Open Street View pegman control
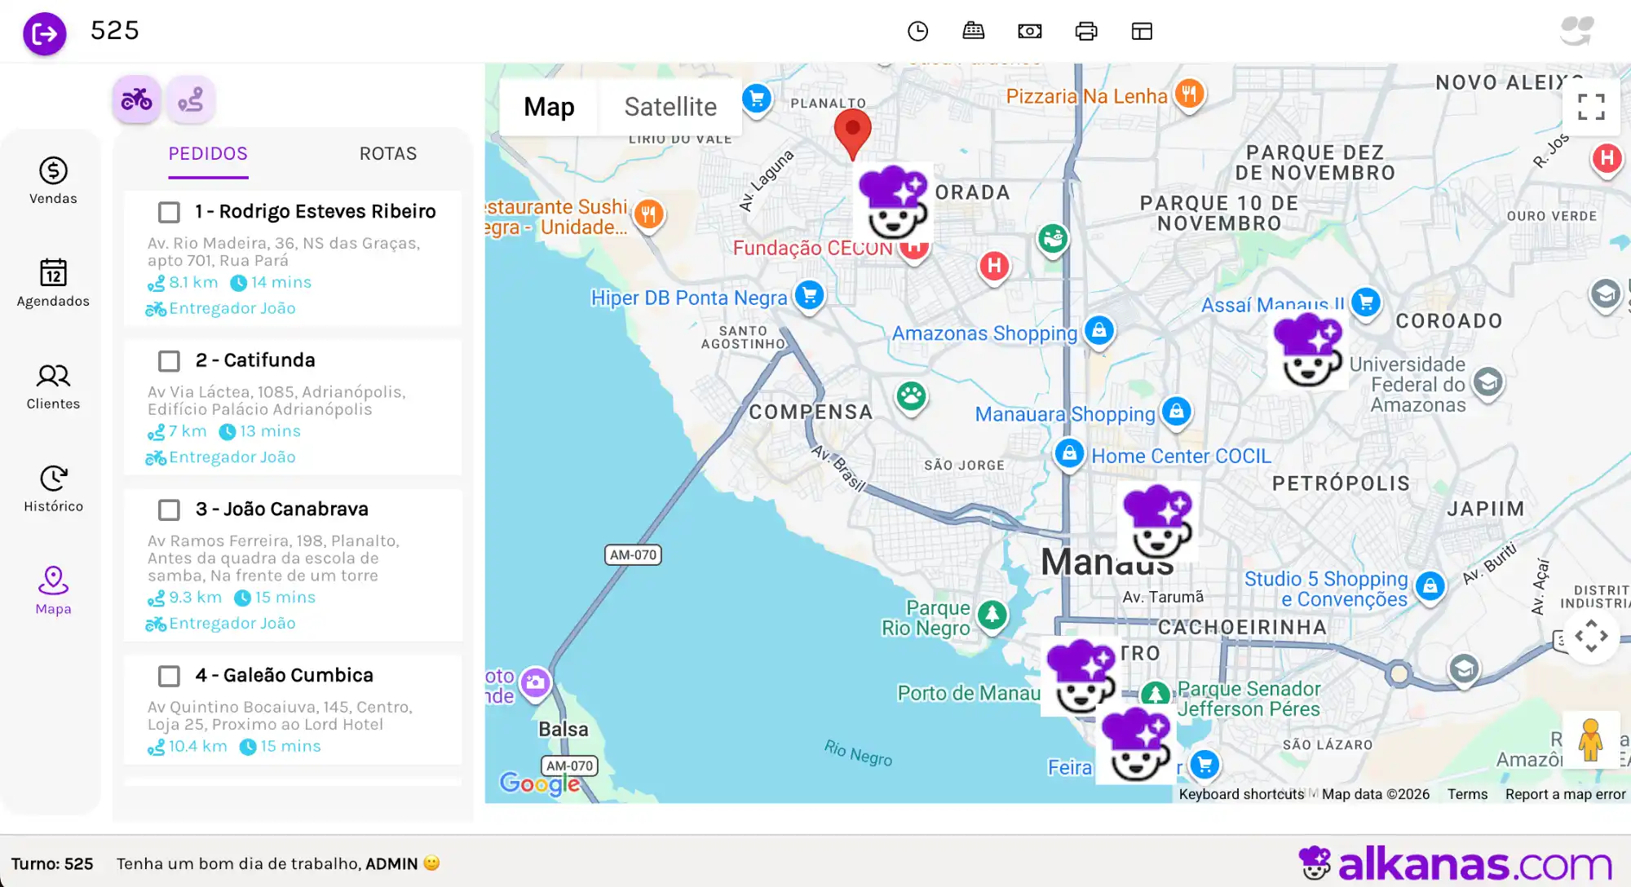 pyautogui.click(x=1590, y=739)
